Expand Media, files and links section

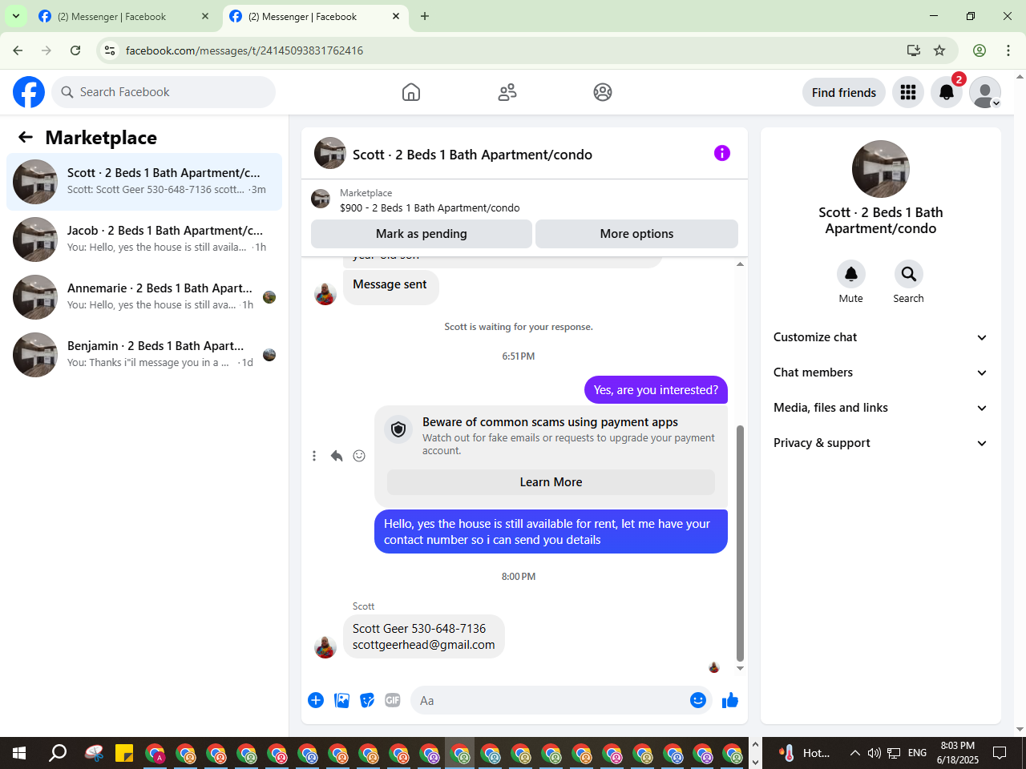tap(881, 408)
